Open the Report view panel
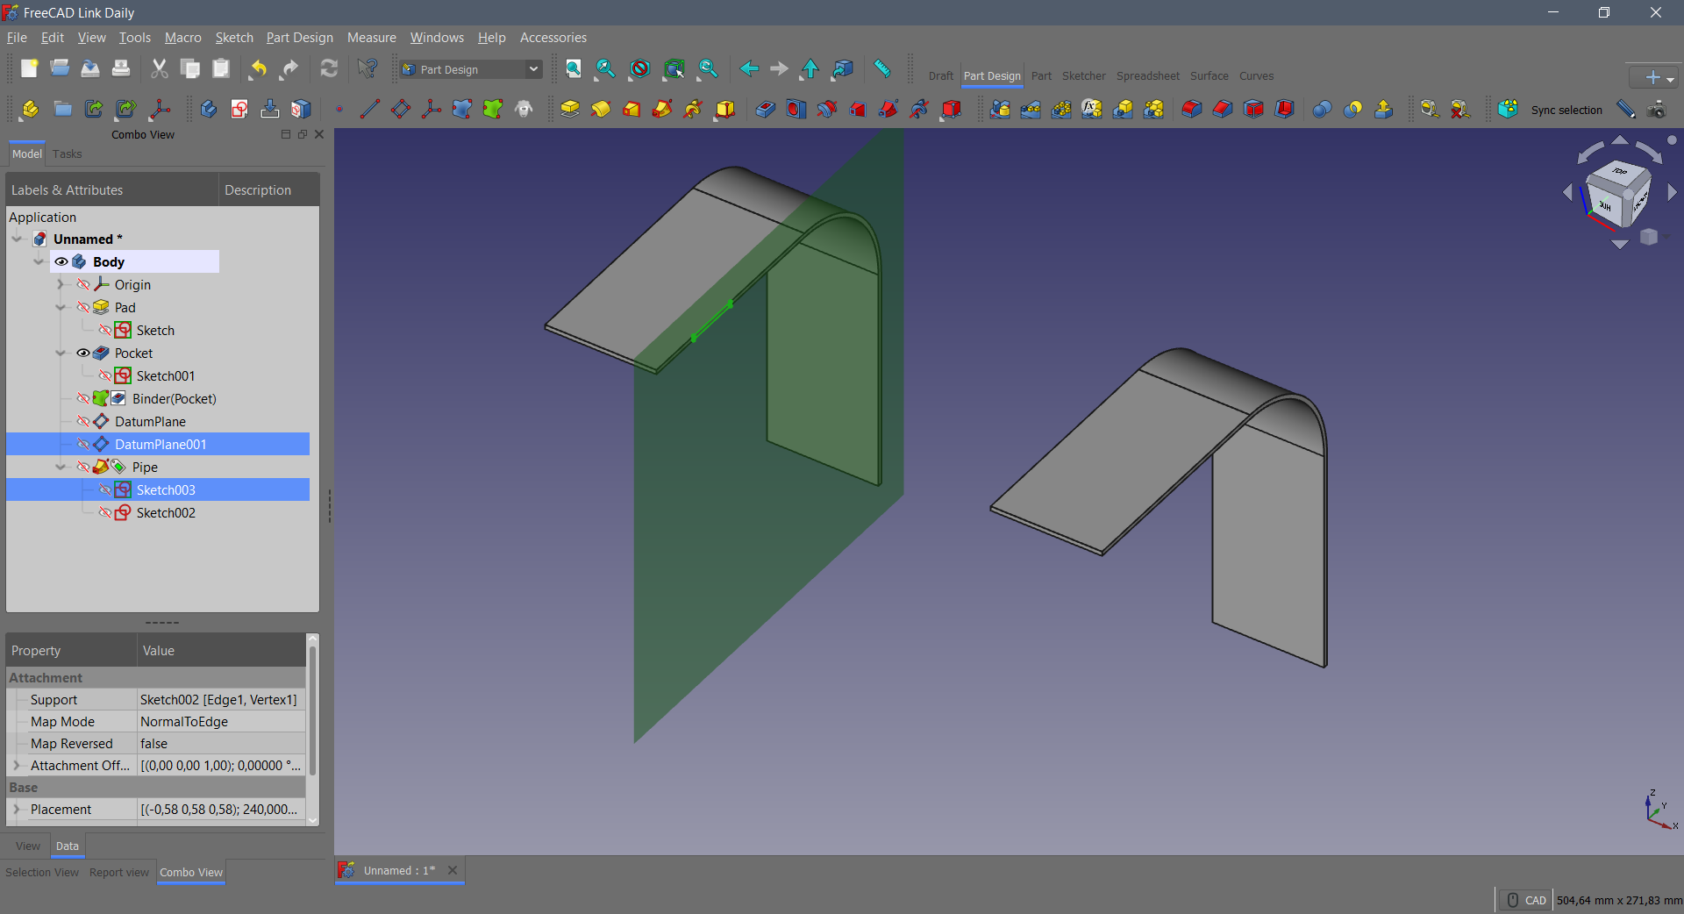This screenshot has height=914, width=1684. point(119,872)
